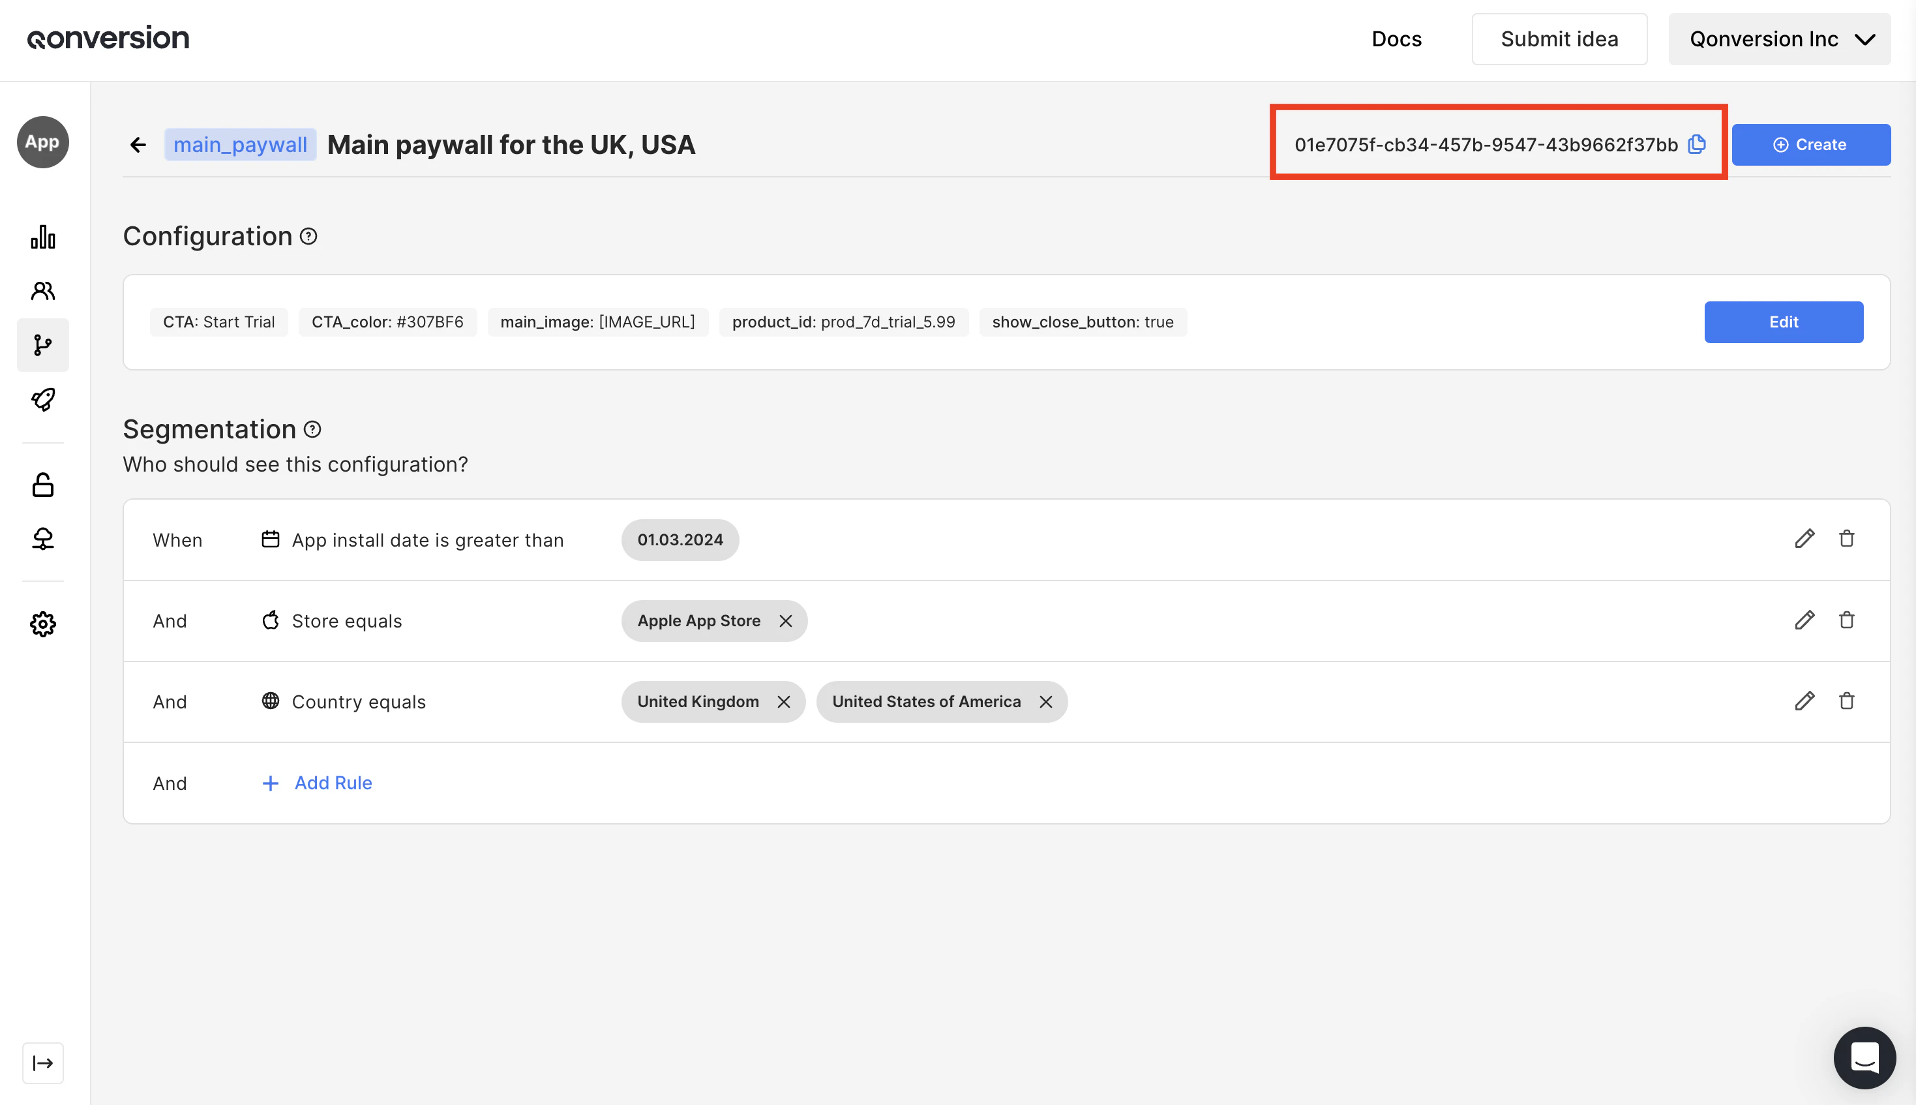Viewport: 1916px width, 1105px height.
Task: Edit the App install date rule
Action: pos(1804,539)
